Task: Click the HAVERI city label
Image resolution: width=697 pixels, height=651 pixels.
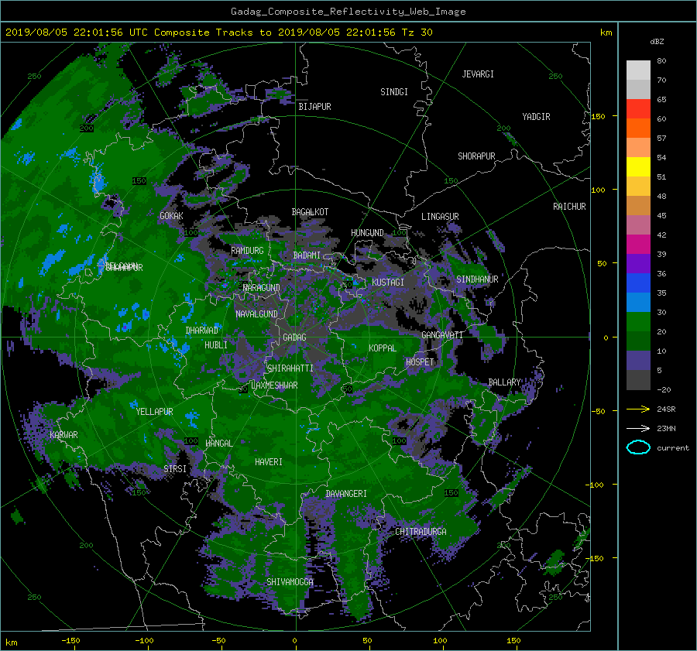Action: coord(269,461)
